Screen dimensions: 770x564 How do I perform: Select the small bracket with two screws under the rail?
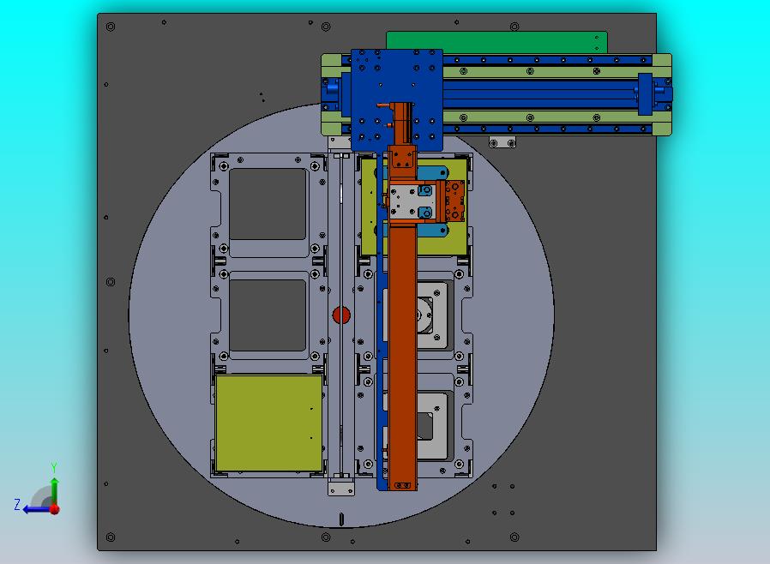click(502, 142)
